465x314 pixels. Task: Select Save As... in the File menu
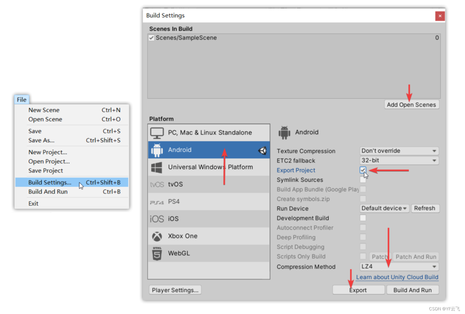pyautogui.click(x=72, y=140)
